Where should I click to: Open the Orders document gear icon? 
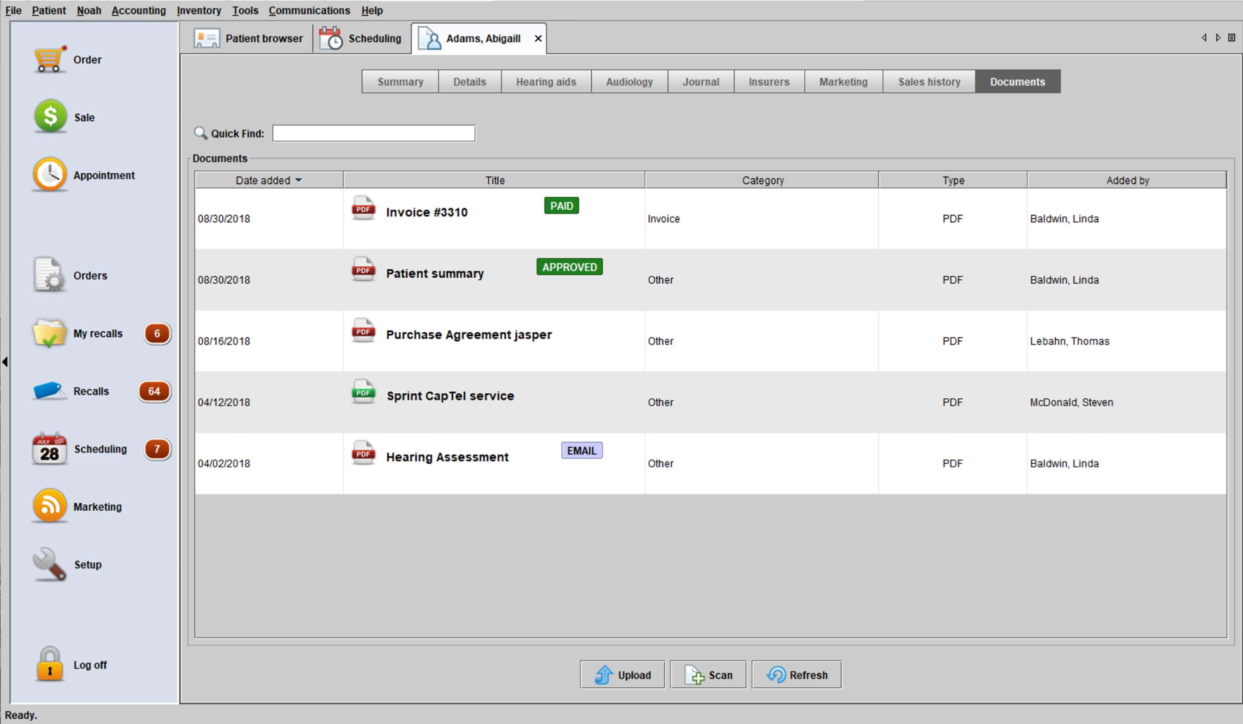point(49,275)
